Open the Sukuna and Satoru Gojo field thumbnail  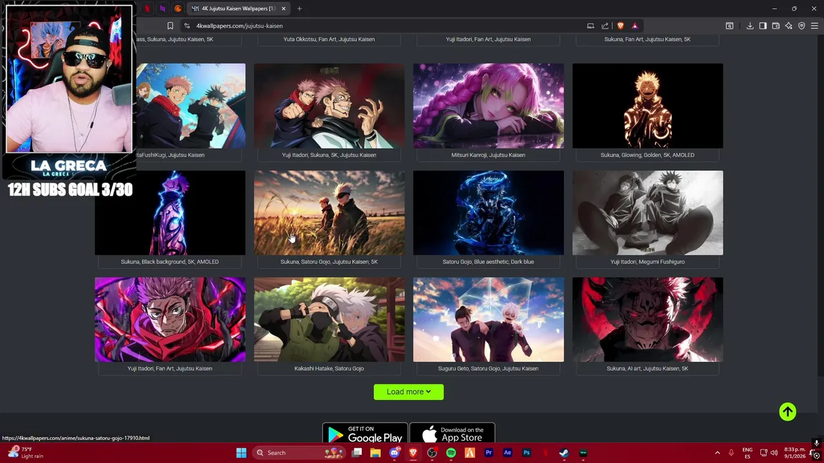click(x=329, y=213)
